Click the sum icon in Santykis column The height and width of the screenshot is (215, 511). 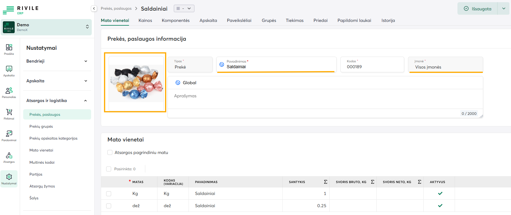point(325,182)
